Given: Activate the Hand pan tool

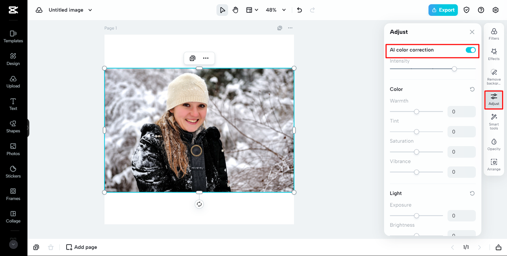Looking at the screenshot, I should pos(235,10).
